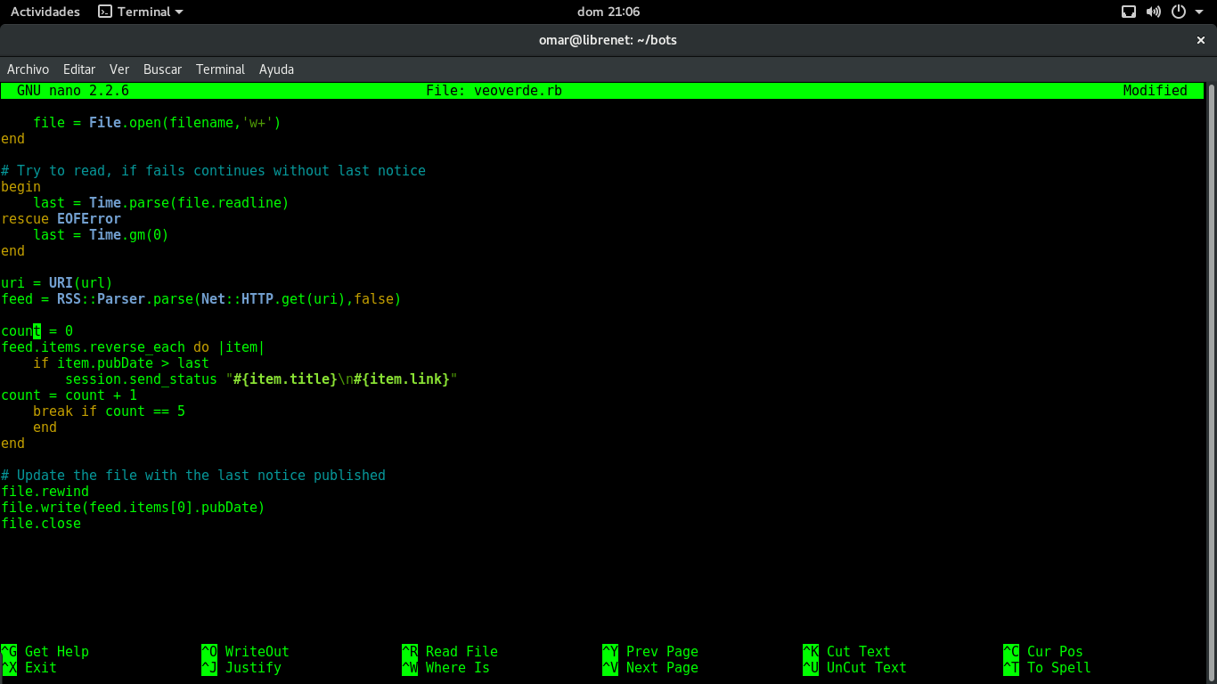Screen dimensions: 1217x684
Task: Click the comment '# Try to read, if fails...'
Action: point(214,171)
